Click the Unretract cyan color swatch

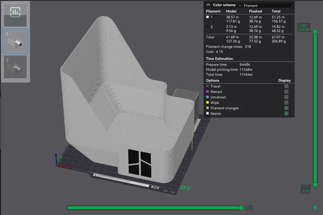207,97
